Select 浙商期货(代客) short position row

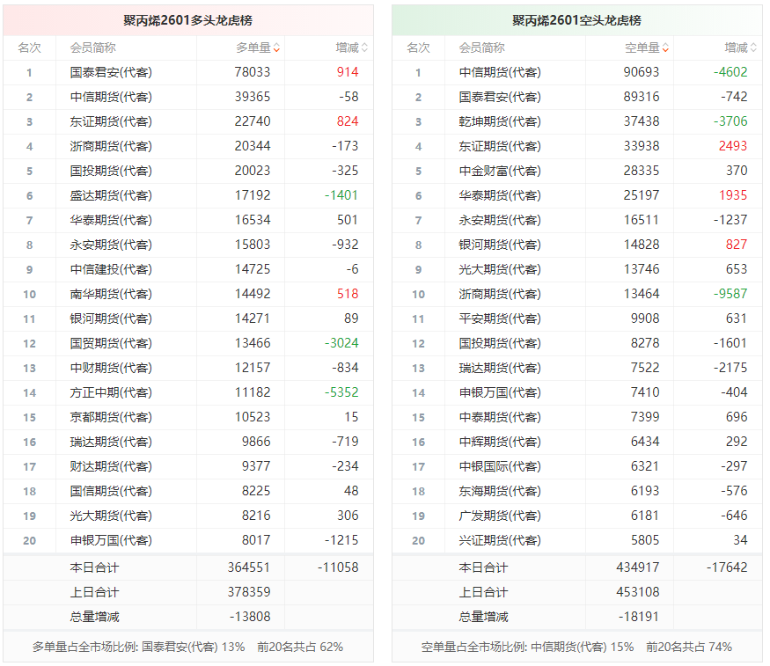pyautogui.click(x=577, y=294)
